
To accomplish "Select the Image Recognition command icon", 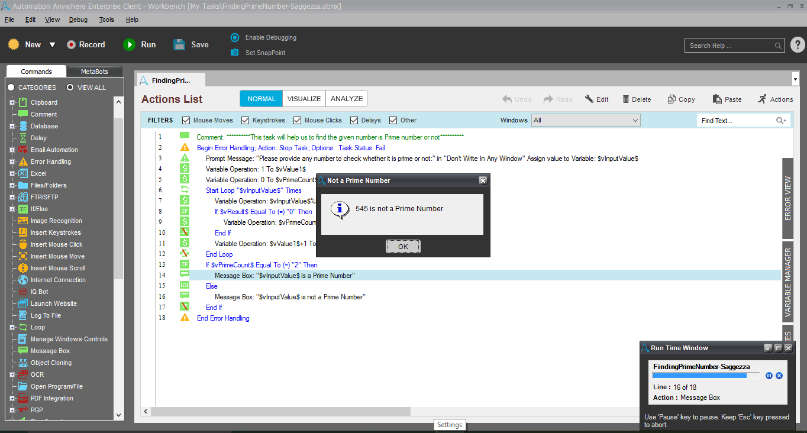I will tap(23, 221).
